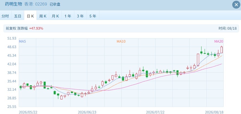Click the 2026/08/18 date label
The width and height of the screenshot is (241, 114).
tap(214, 112)
